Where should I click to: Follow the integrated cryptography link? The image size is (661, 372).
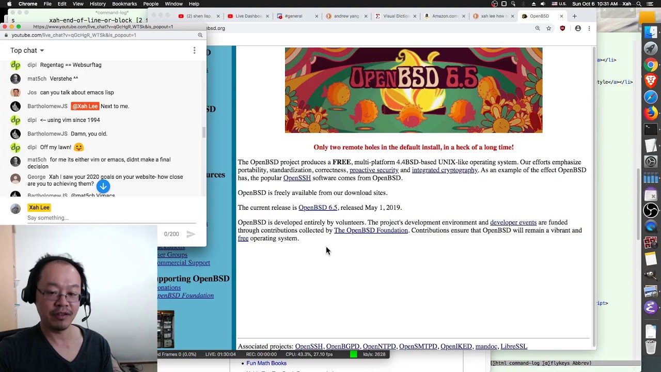click(445, 170)
